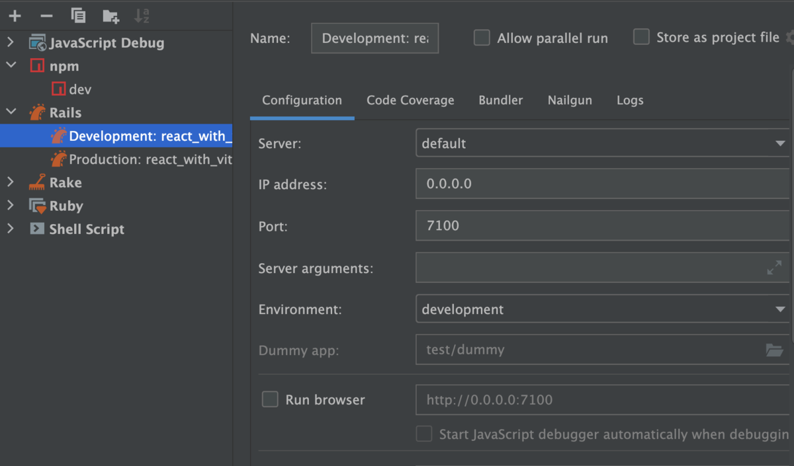Image resolution: width=794 pixels, height=466 pixels.
Task: Check Store as project file
Action: (x=640, y=38)
